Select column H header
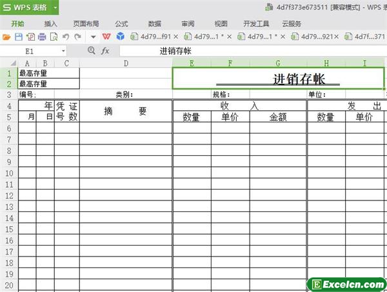Viewport: 387px width, 292px height. point(326,63)
